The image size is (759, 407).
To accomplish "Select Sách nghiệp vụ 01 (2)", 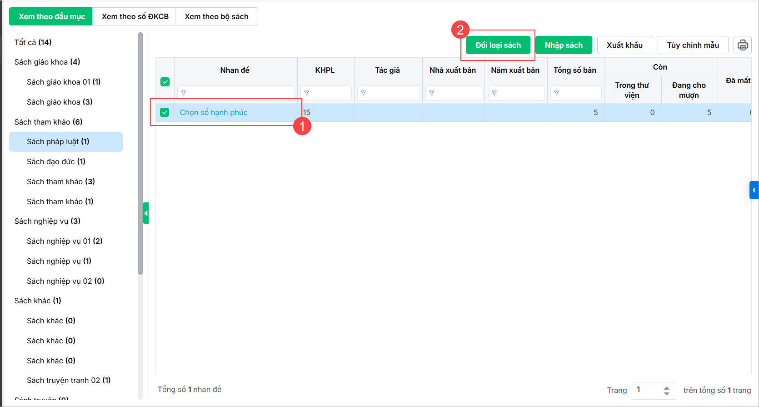I will click(x=65, y=241).
